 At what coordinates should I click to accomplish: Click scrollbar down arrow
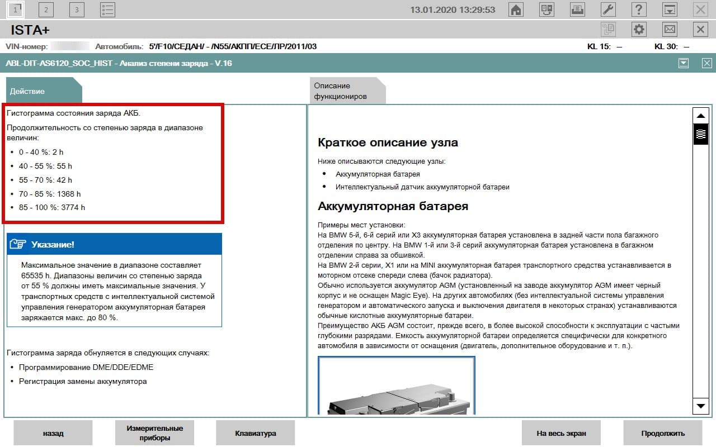tap(700, 406)
